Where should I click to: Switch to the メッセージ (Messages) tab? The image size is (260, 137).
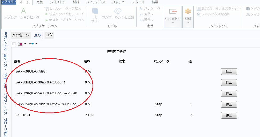click(21, 35)
